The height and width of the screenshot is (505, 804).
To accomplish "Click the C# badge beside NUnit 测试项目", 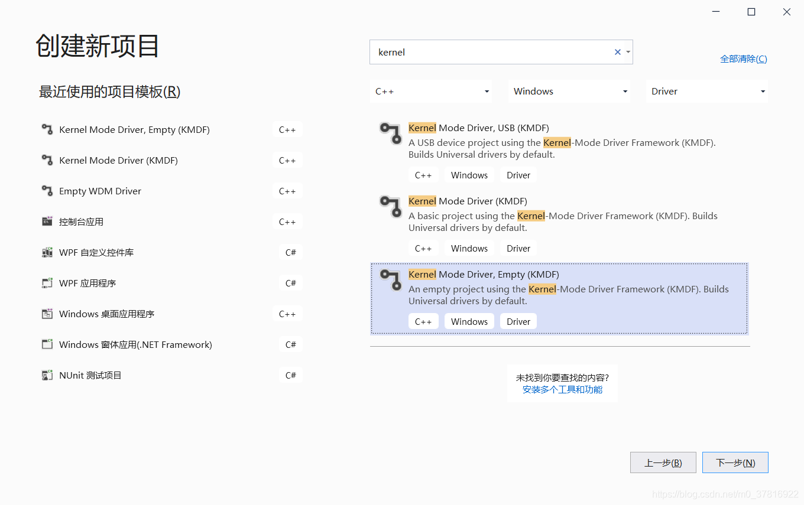I will coord(291,375).
